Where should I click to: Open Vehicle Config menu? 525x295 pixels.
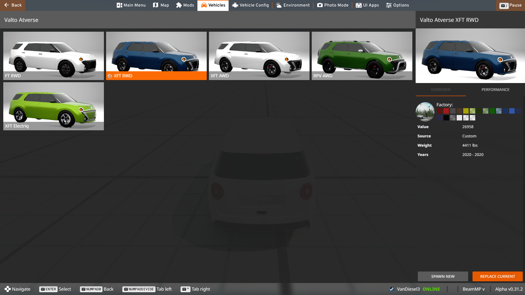(x=250, y=5)
